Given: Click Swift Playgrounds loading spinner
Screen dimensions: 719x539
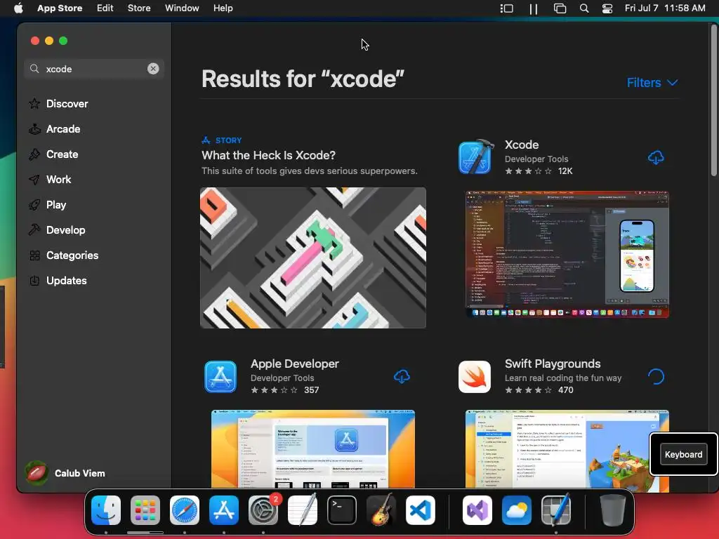Looking at the screenshot, I should click(x=656, y=377).
